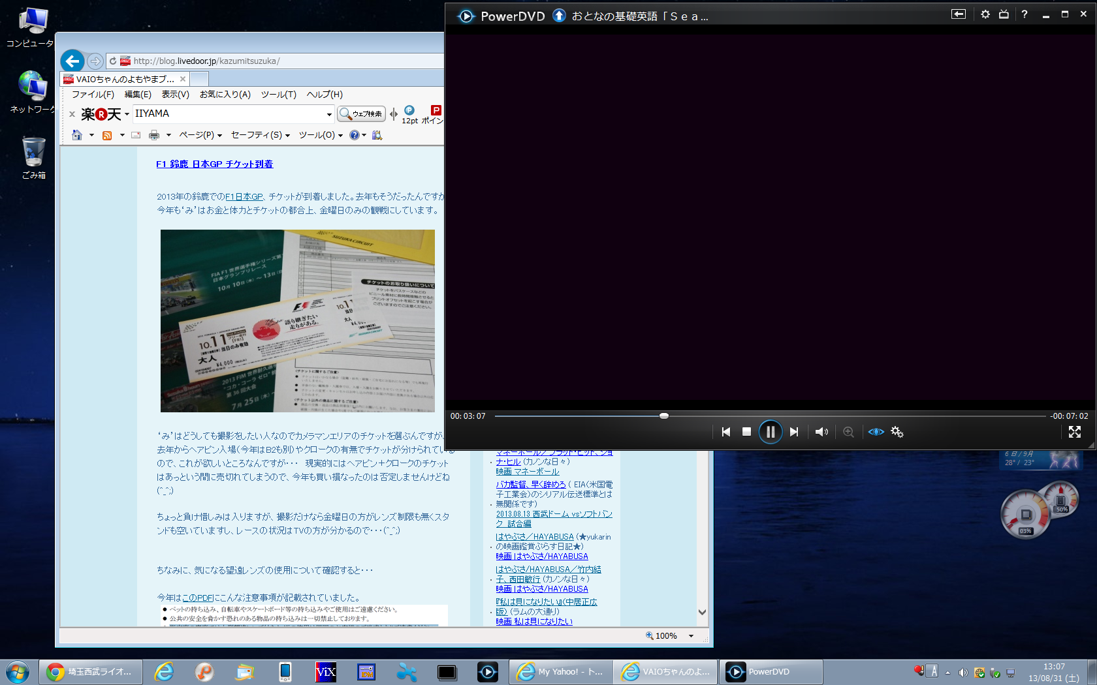Click the PowerDVD logo play icon
The height and width of the screenshot is (685, 1097).
pos(466,16)
